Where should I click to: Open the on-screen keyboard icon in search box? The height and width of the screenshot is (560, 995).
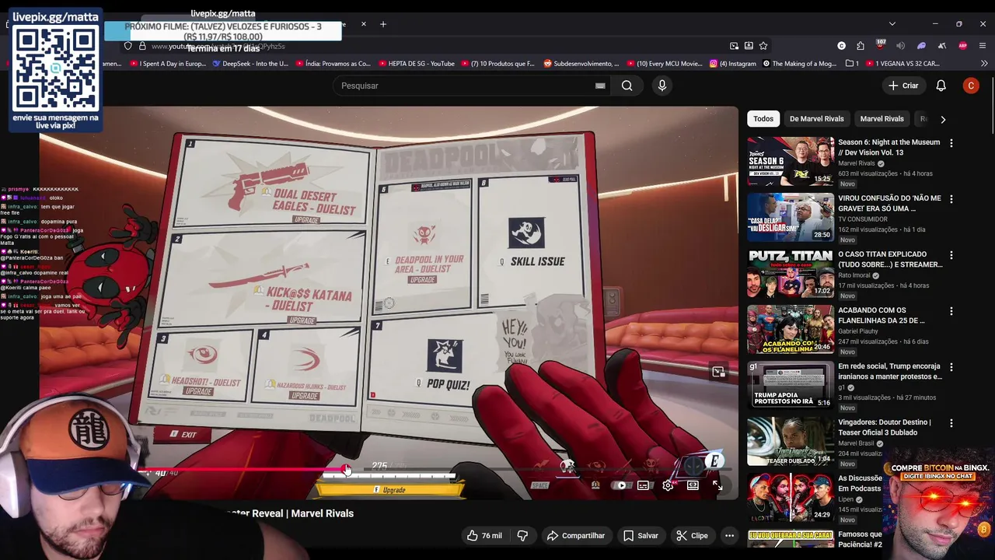point(600,86)
